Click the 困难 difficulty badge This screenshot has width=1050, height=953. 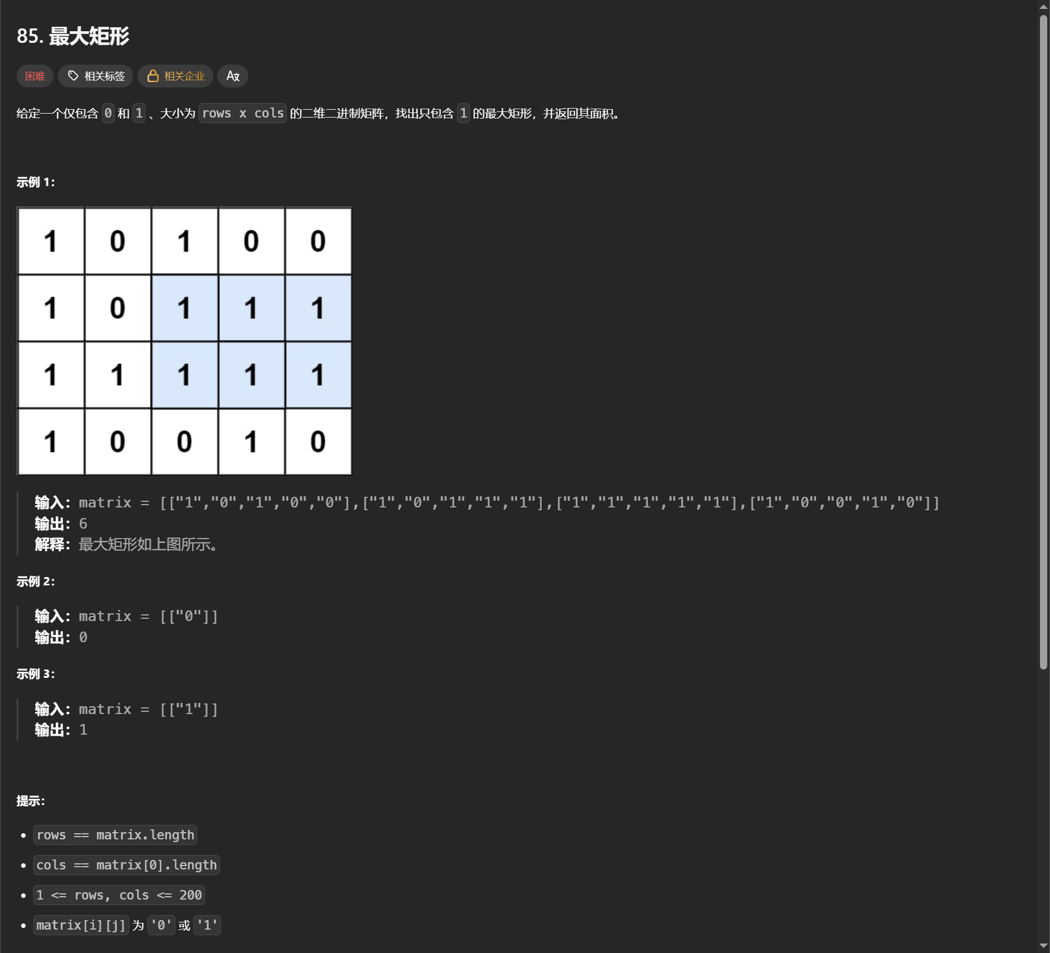click(x=35, y=76)
